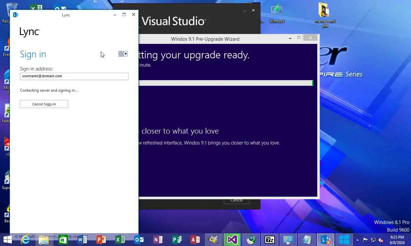
Task: Click the Sign-in address text field
Action: (x=74, y=76)
